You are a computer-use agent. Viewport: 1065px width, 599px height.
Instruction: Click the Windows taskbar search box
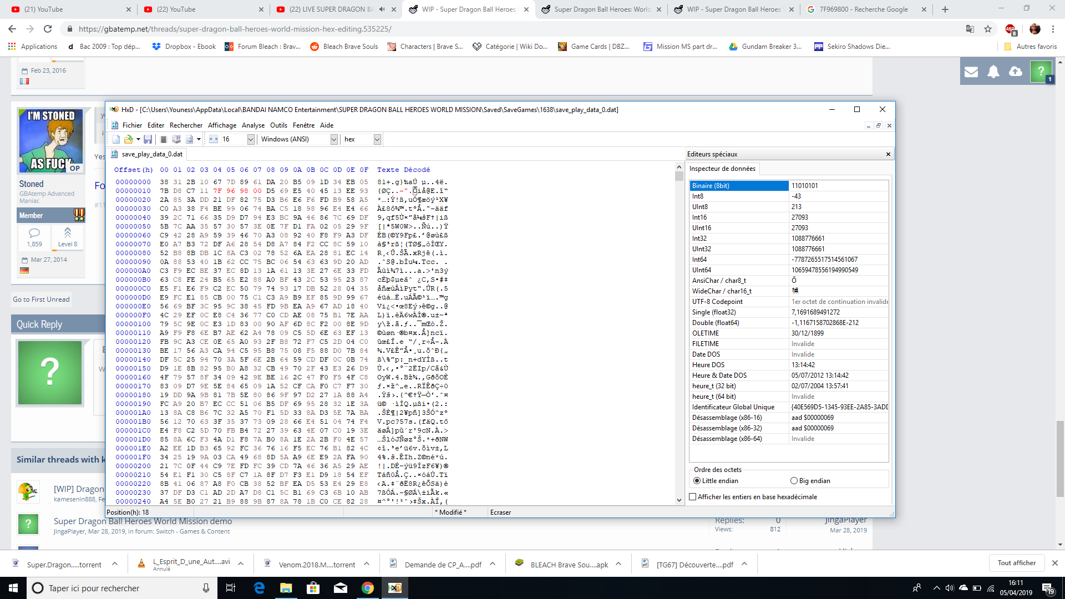[122, 588]
